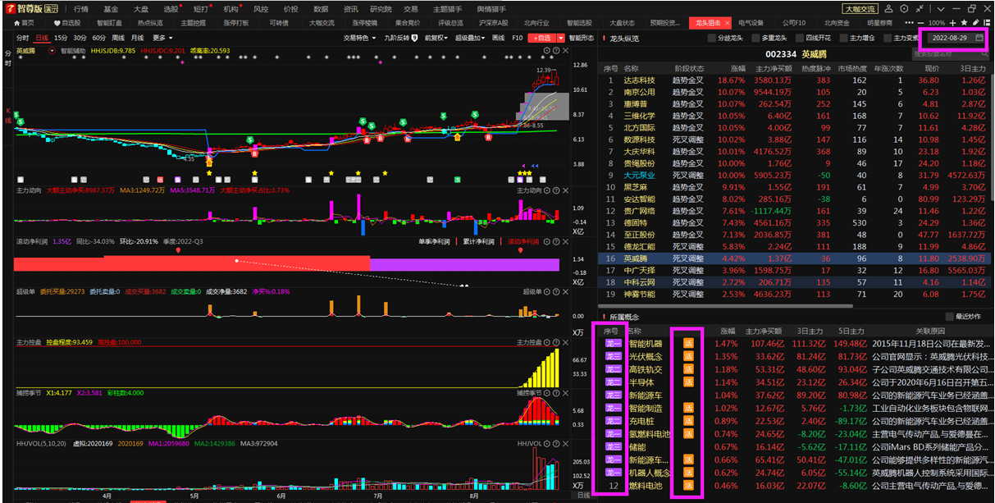Image resolution: width=995 pixels, height=503 pixels.
Task: Click the help icon of the HHJVOL panel
Action: (x=556, y=444)
